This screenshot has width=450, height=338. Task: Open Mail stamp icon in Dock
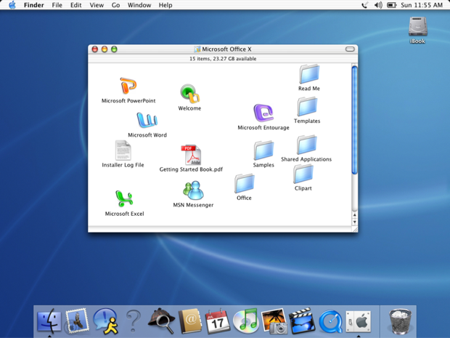point(77,321)
